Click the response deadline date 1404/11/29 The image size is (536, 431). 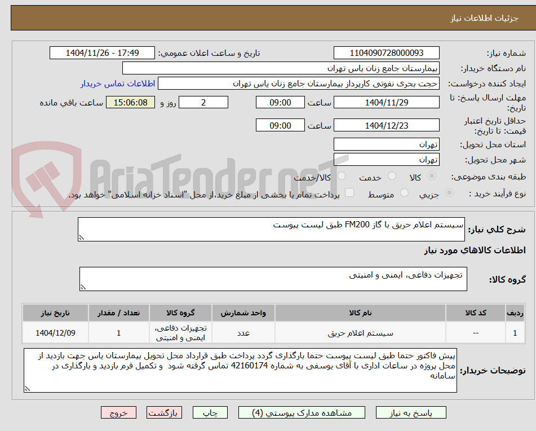387,102
